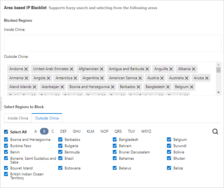Delete Australia tag from blocked regions
This screenshot has height=188, width=224.
point(187,78)
